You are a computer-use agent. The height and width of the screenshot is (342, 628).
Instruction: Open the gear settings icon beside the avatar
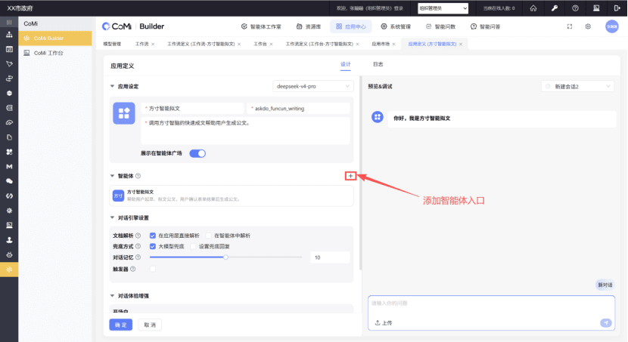tap(588, 26)
